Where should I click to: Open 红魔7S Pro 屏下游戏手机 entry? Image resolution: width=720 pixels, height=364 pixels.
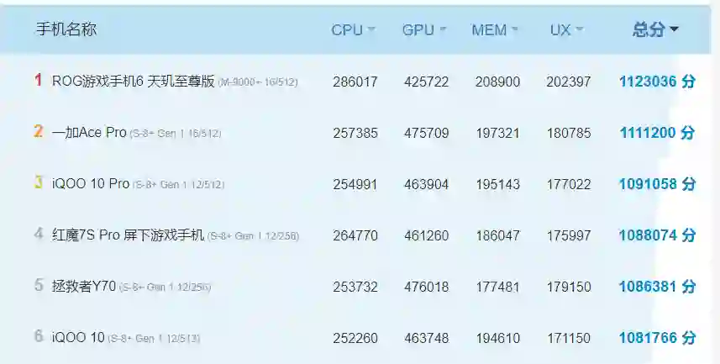[x=128, y=235]
